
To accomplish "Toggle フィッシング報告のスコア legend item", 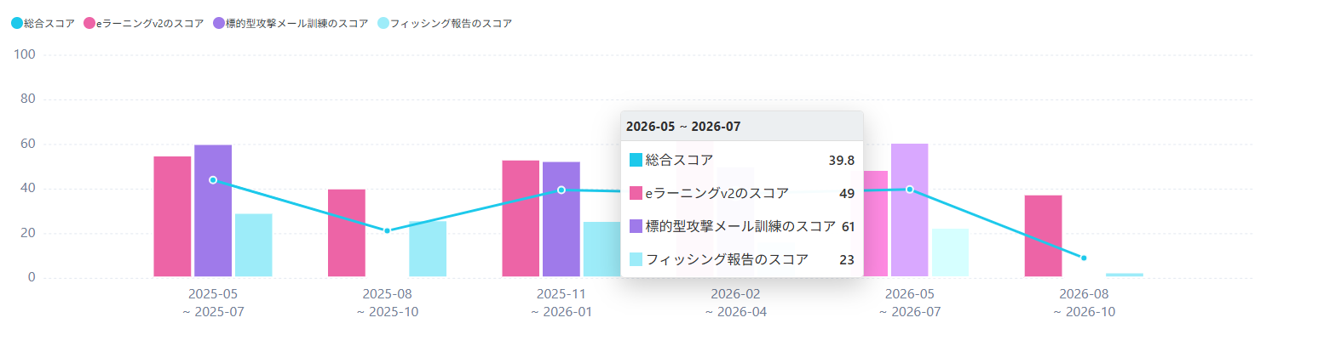I will click(x=444, y=24).
